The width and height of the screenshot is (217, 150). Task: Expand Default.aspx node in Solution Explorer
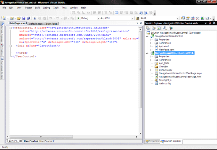[151, 70]
